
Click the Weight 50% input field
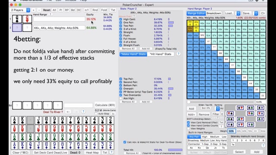232,131
